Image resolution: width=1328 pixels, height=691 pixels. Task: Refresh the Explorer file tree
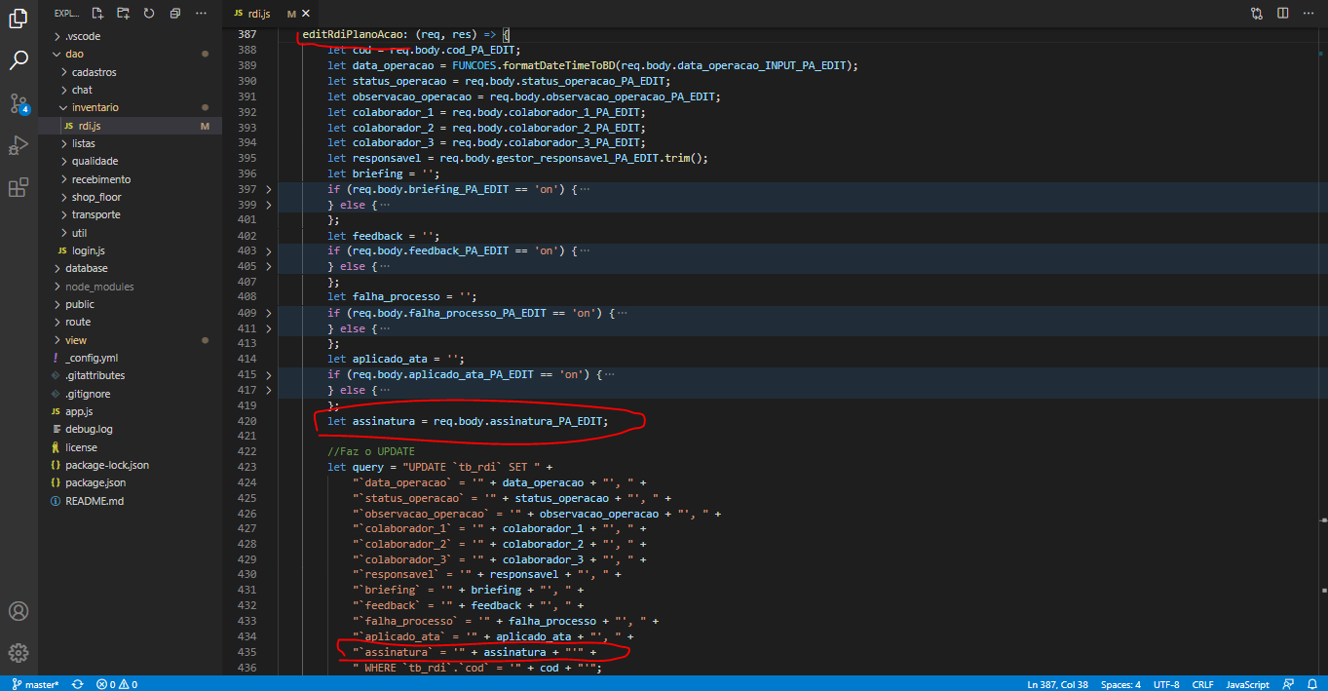click(x=148, y=13)
